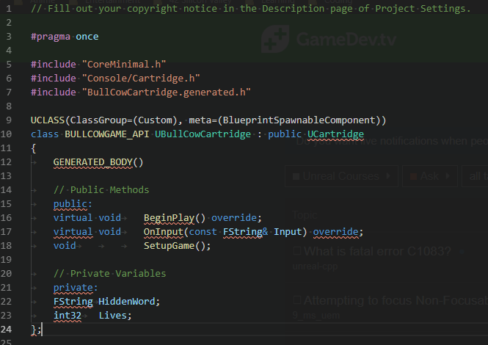The width and height of the screenshot is (488, 345).
Task: Click the 'virtual' keyword on the BeginPlay line
Action: (x=73, y=218)
